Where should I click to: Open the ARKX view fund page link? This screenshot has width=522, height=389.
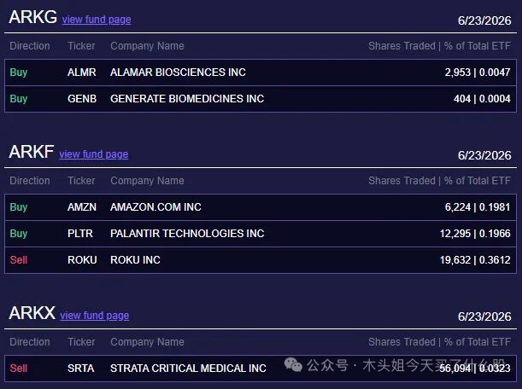click(95, 316)
